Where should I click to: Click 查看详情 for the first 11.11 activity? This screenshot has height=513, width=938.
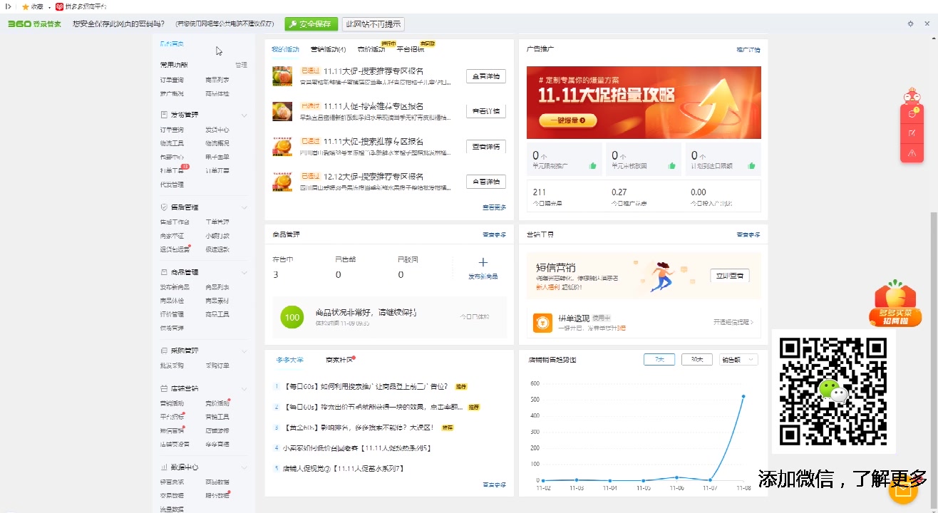[486, 76]
